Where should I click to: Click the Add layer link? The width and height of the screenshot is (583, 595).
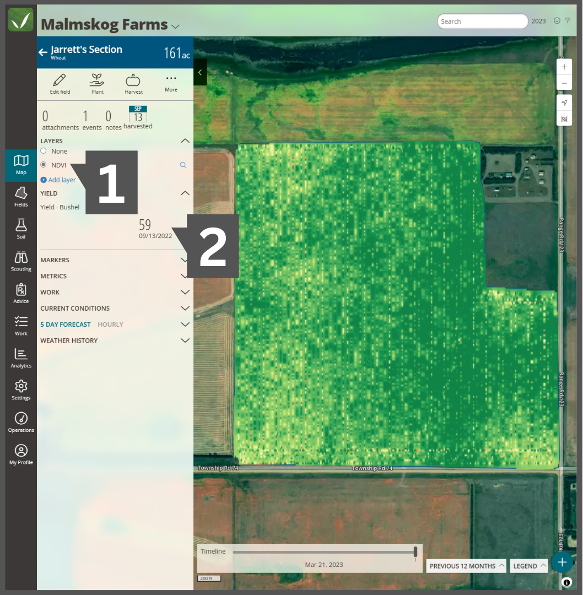coord(58,180)
